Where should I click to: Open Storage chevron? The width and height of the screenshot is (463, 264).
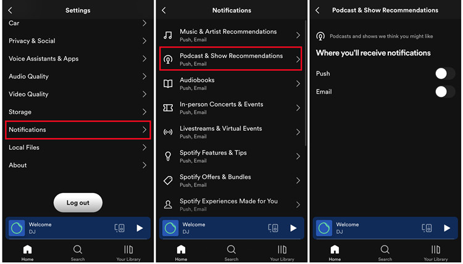tap(144, 112)
